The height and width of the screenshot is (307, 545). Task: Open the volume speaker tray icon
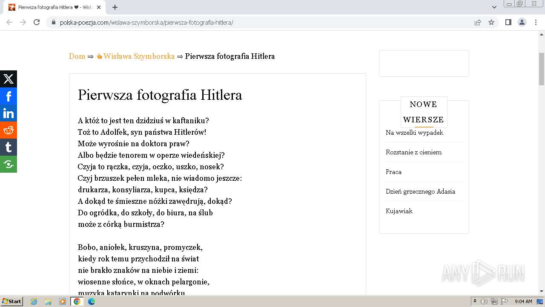[x=484, y=301]
